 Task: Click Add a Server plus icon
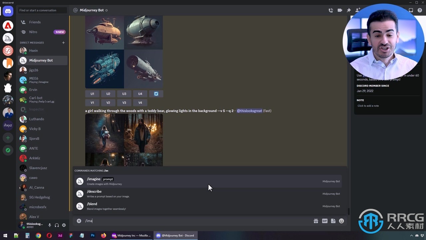8,138
